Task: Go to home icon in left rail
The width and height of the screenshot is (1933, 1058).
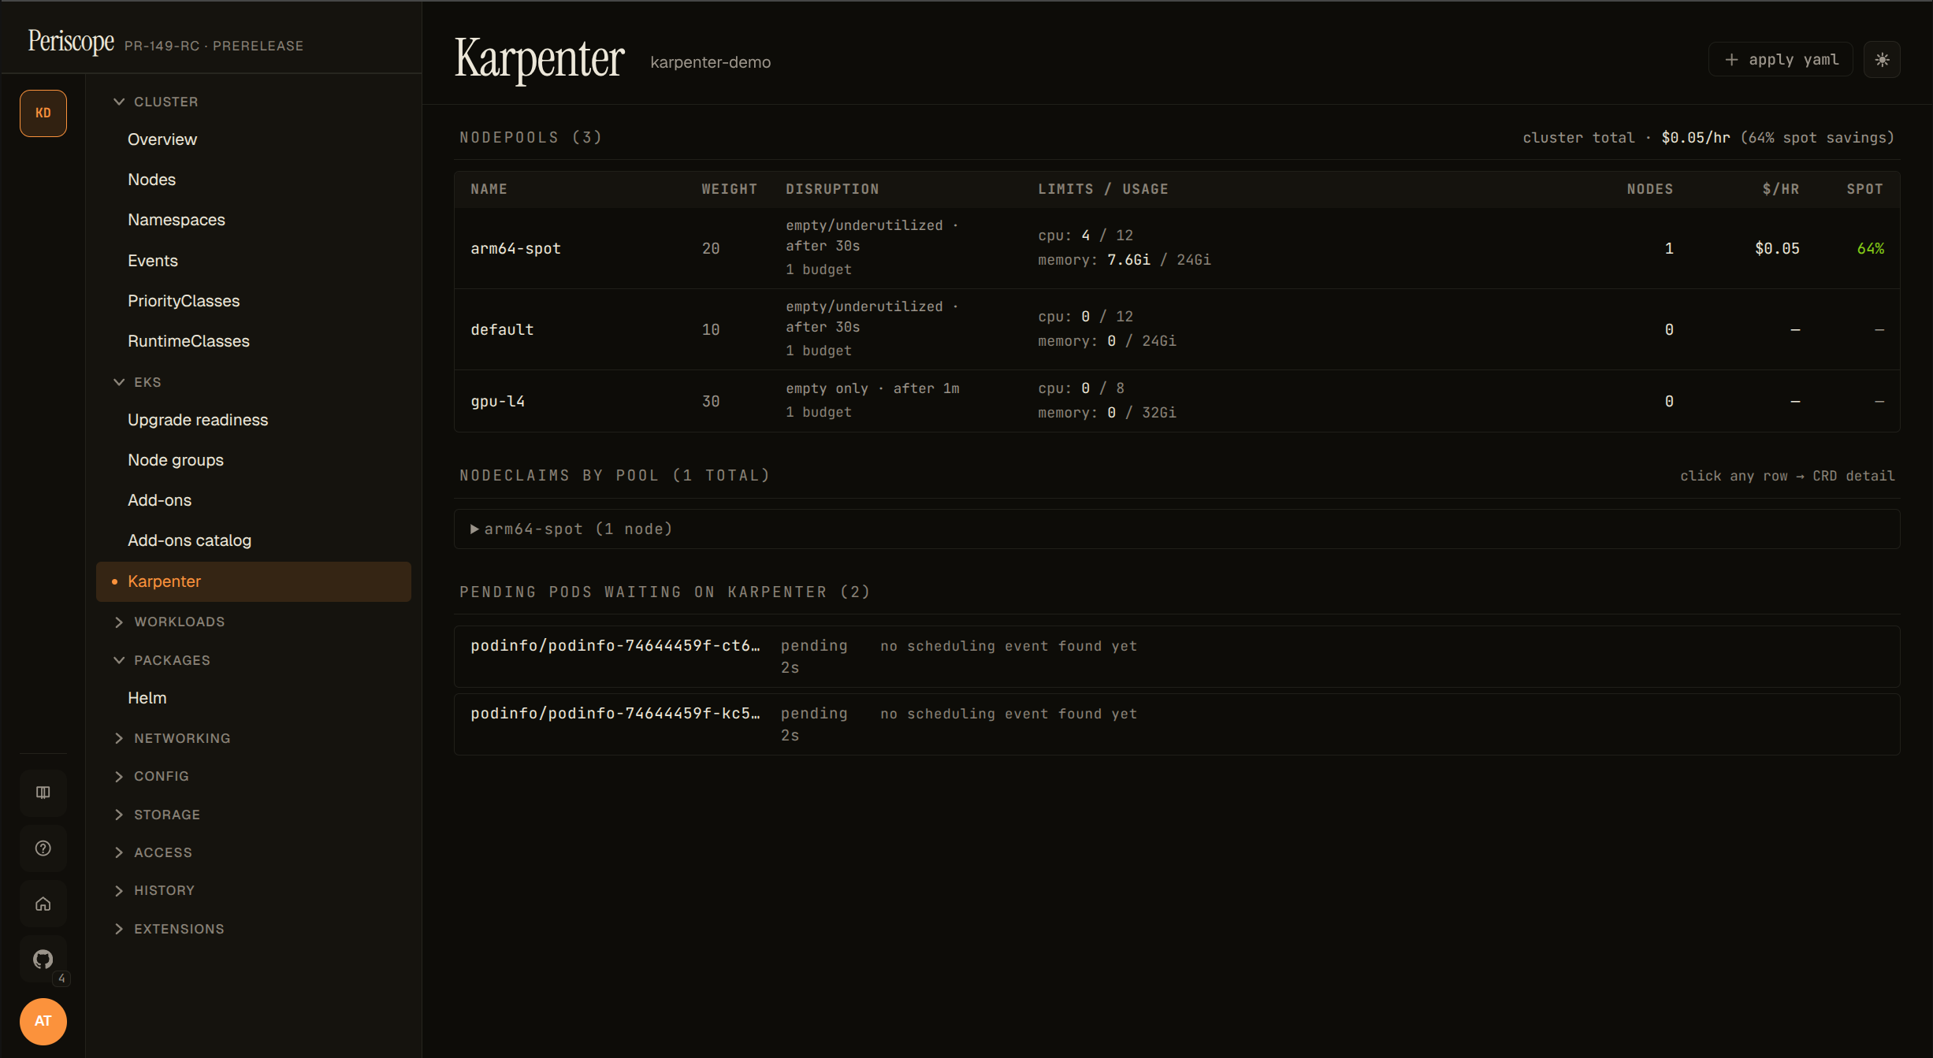Action: coord(43,904)
